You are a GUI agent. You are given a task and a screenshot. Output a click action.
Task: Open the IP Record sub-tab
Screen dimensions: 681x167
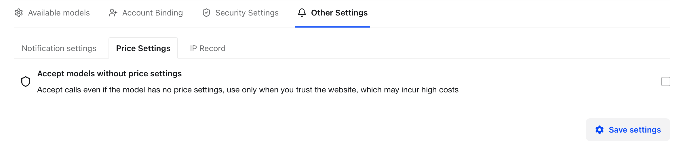pyautogui.click(x=208, y=48)
